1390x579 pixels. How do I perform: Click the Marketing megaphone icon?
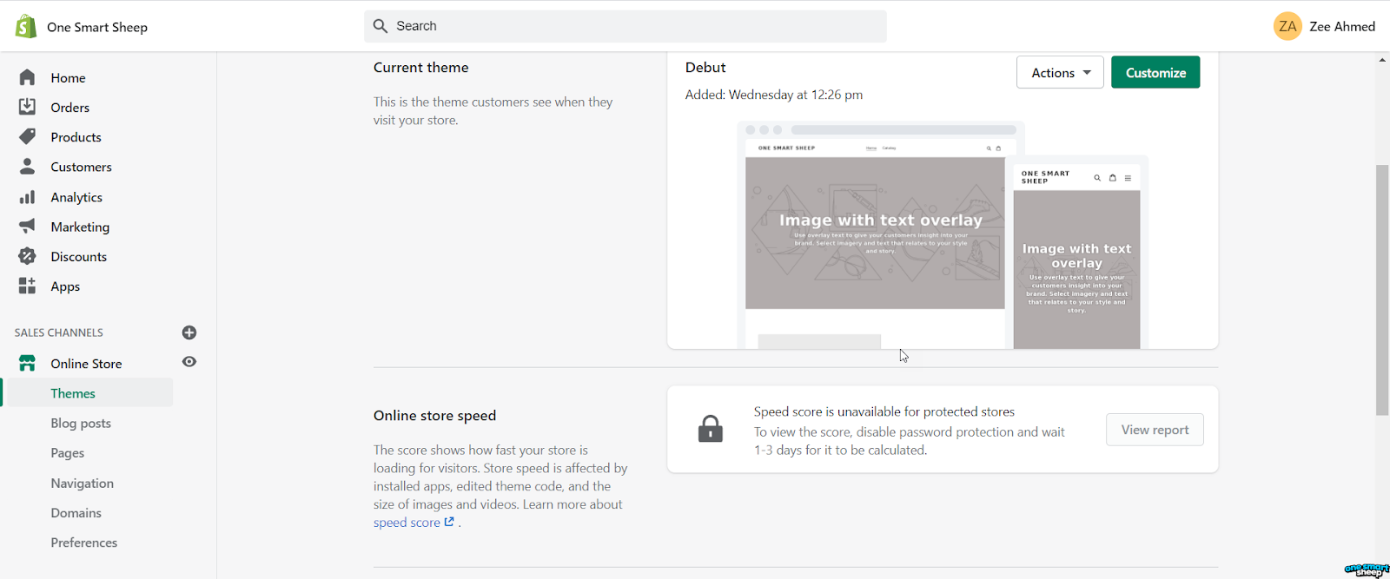28,227
